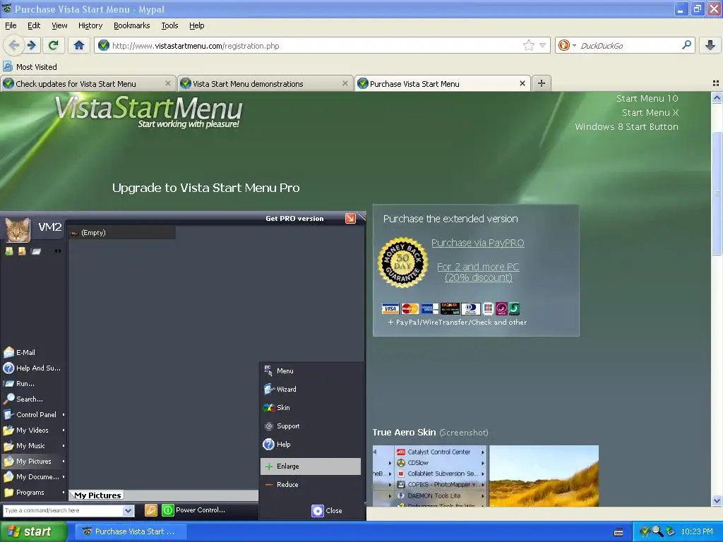
Task: Choose Reduce from the popup menu
Action: click(x=311, y=484)
